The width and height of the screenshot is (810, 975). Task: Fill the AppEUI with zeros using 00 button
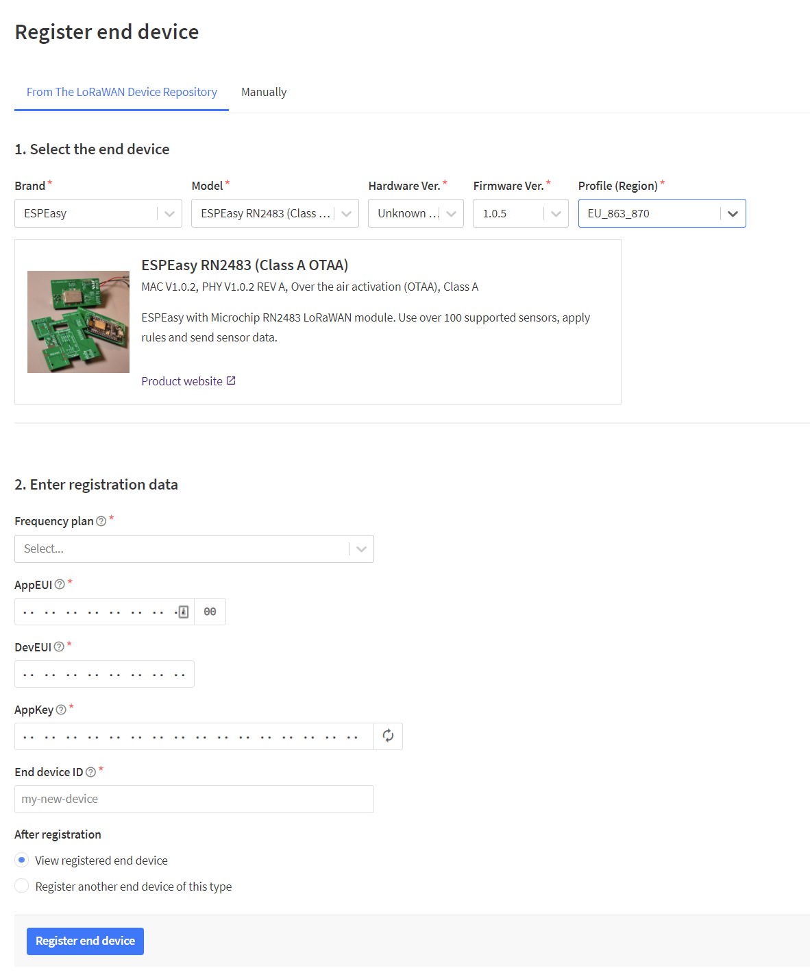pos(210,611)
